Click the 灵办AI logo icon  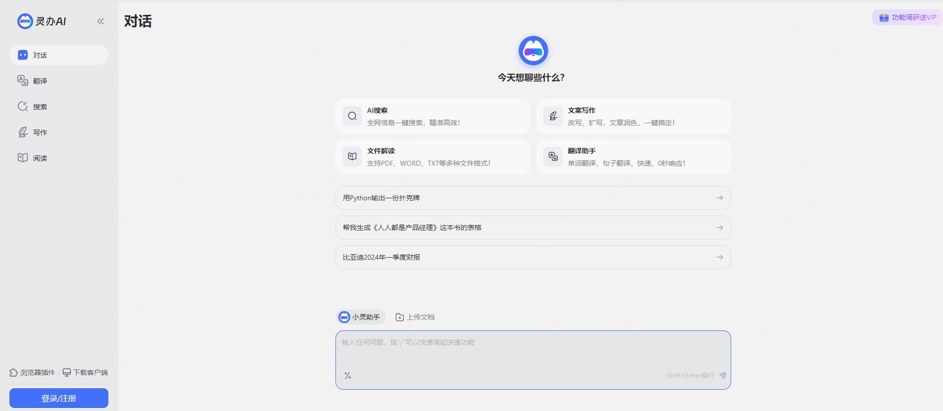pos(25,21)
